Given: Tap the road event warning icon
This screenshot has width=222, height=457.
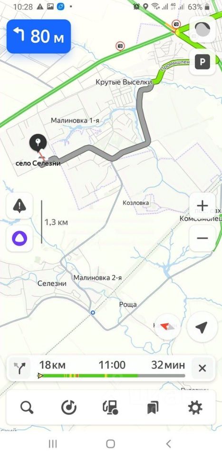Looking at the screenshot, I should [x=19, y=206].
